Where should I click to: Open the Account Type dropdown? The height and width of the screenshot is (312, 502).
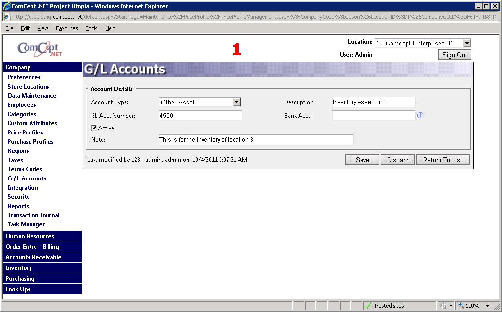(236, 102)
